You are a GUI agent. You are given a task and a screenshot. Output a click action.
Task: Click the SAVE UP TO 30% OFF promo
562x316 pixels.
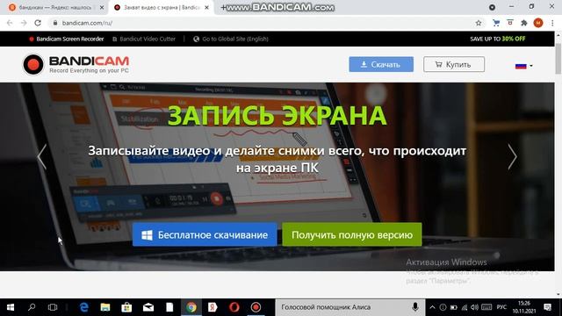tap(498, 39)
